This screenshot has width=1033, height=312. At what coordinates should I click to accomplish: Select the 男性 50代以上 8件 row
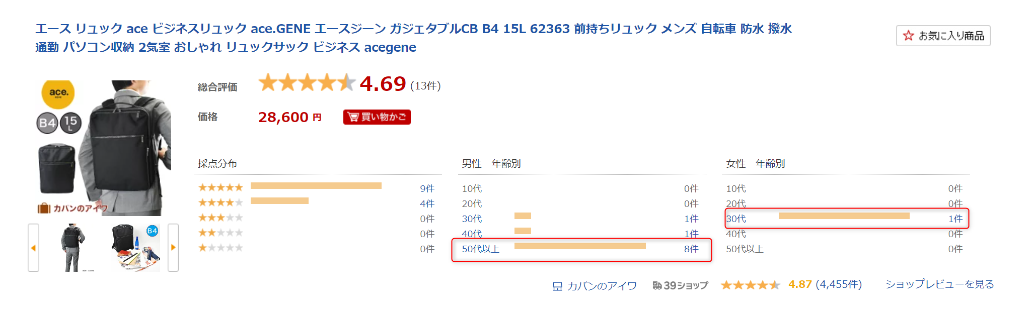[581, 250]
